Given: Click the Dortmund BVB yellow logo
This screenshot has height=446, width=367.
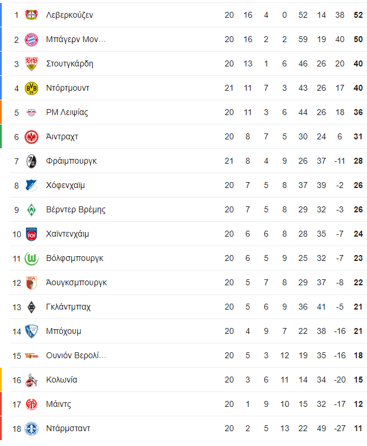Looking at the screenshot, I should [x=31, y=88].
